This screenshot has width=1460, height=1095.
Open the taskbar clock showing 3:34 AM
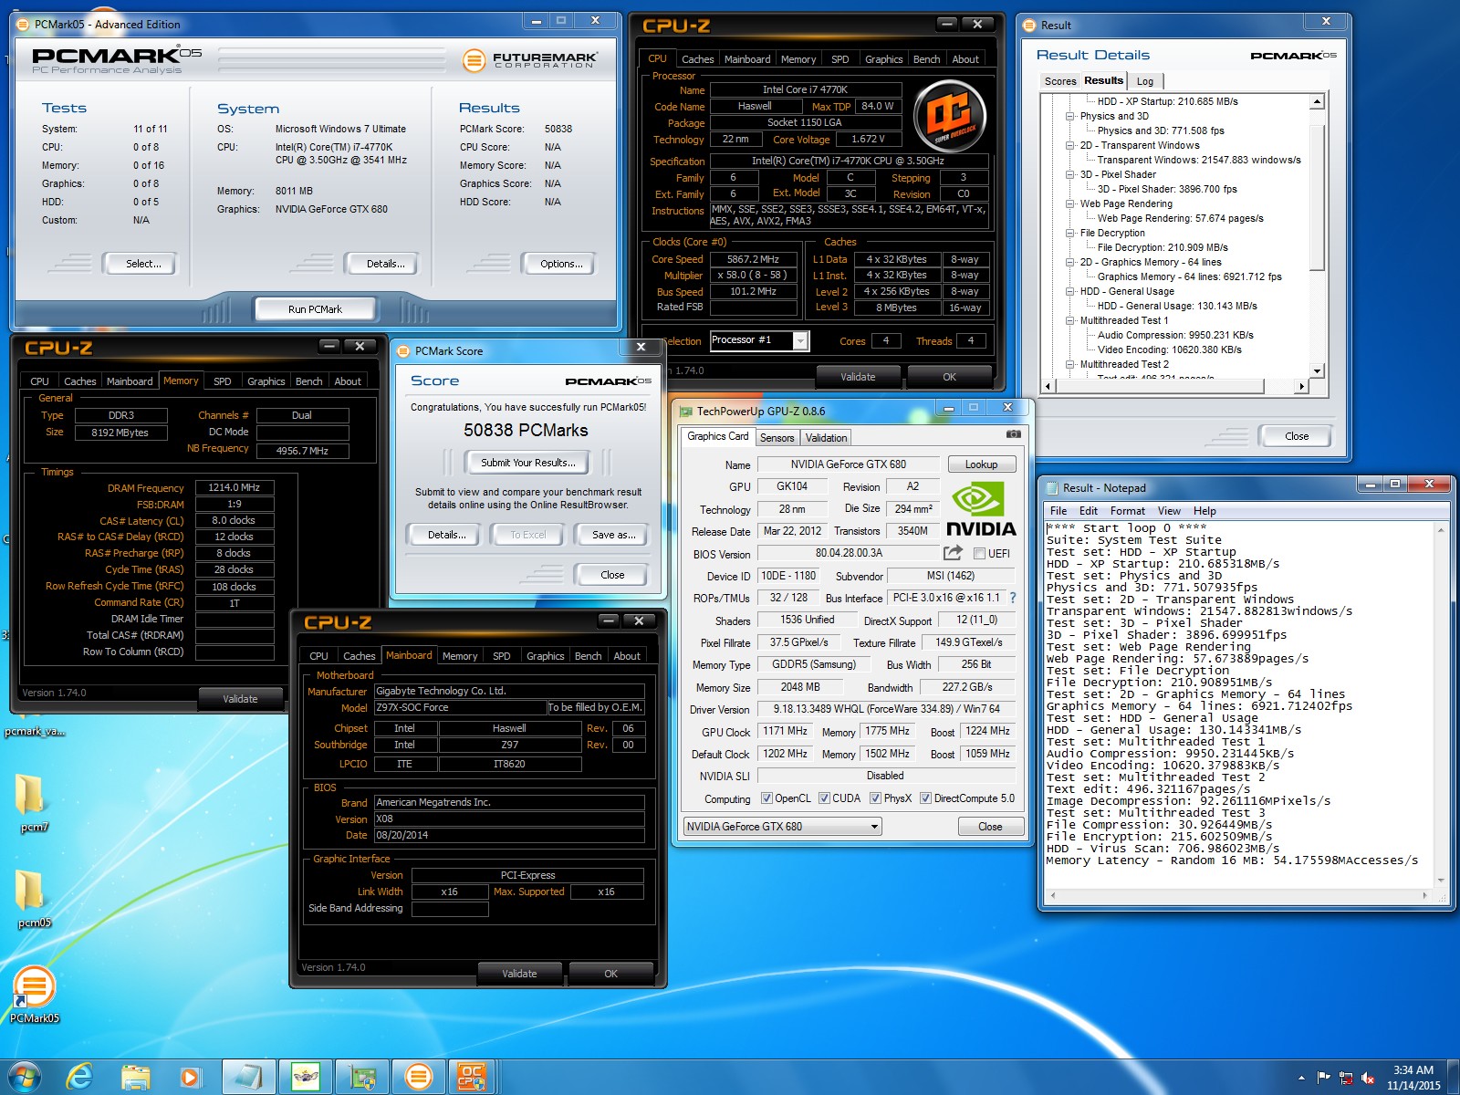1413,1078
